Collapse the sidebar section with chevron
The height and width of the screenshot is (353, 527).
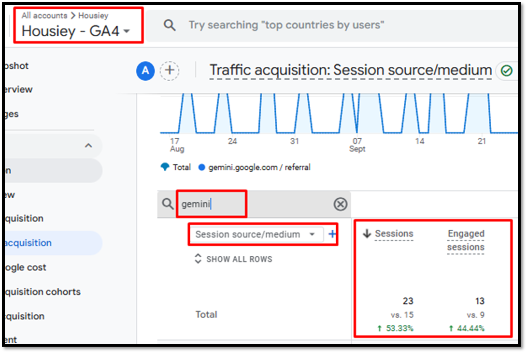coord(88,146)
